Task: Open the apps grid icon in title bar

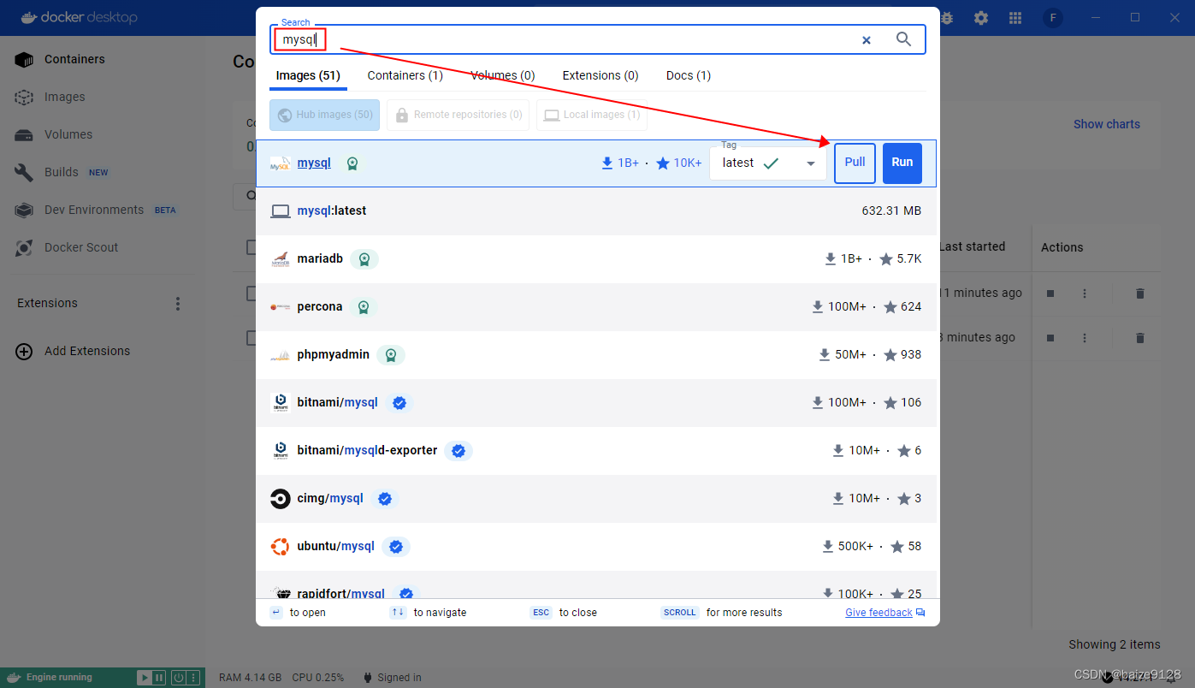Action: [x=1015, y=18]
